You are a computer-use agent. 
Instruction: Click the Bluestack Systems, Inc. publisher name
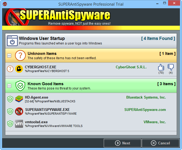146,97
